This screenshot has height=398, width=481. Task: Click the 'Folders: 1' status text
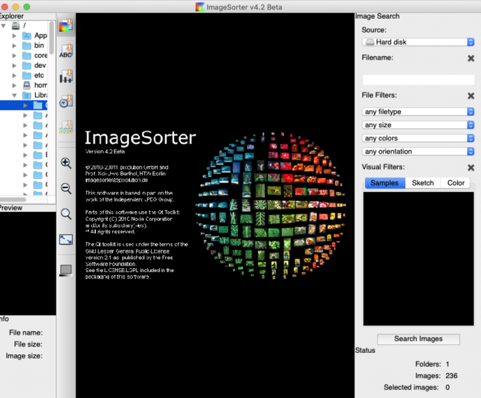point(432,364)
